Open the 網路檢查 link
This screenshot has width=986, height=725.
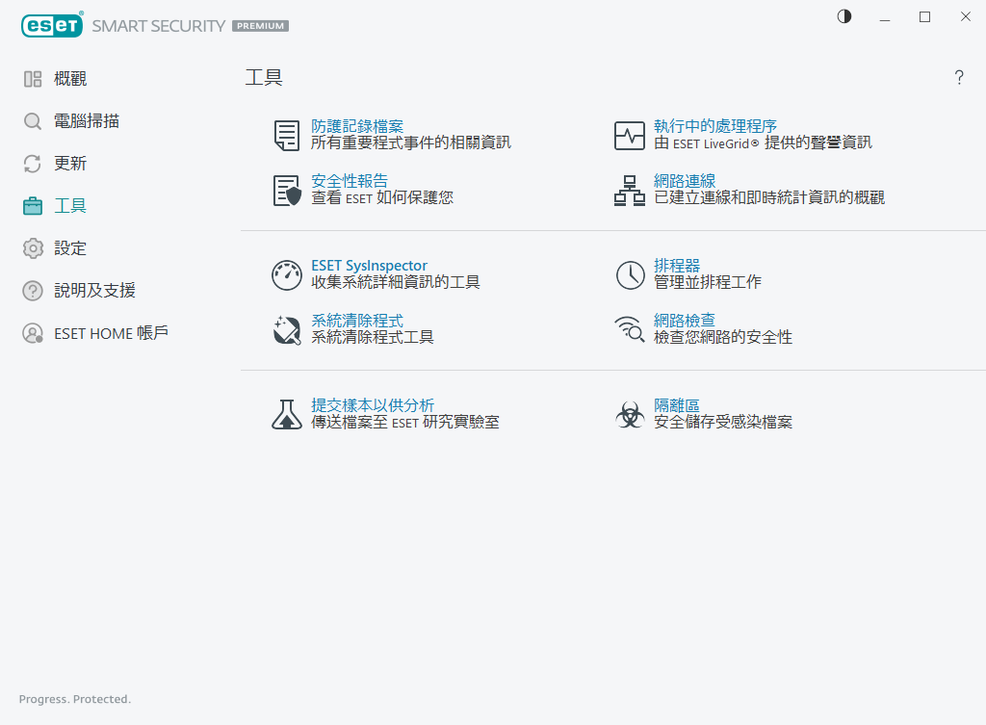[685, 320]
